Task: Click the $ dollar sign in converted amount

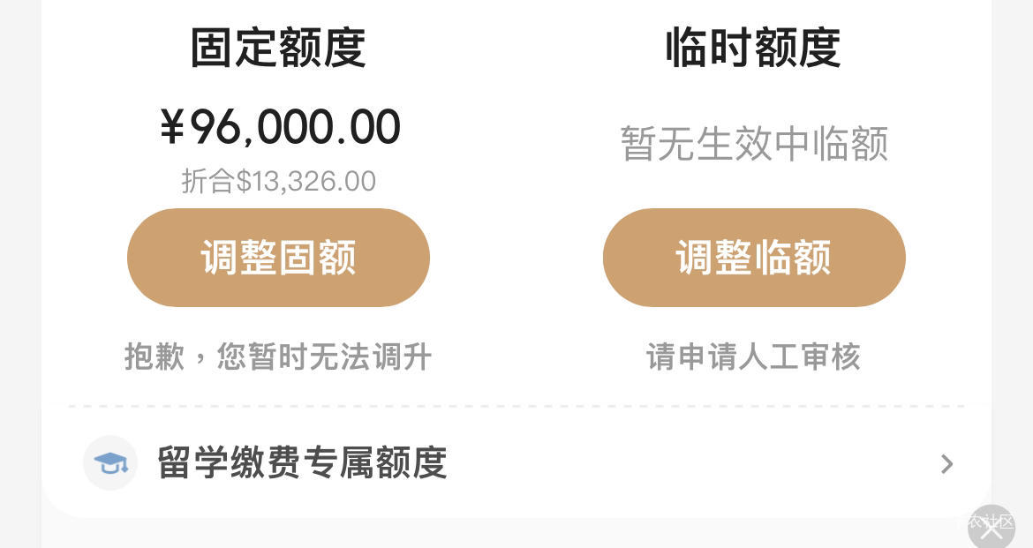Action: click(244, 181)
